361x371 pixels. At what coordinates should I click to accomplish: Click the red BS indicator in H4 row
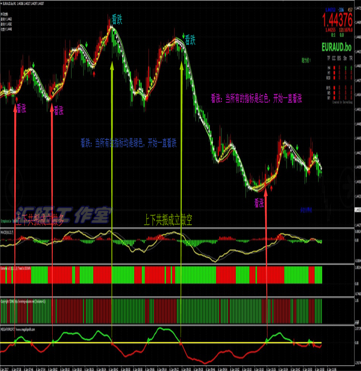click(x=339, y=68)
